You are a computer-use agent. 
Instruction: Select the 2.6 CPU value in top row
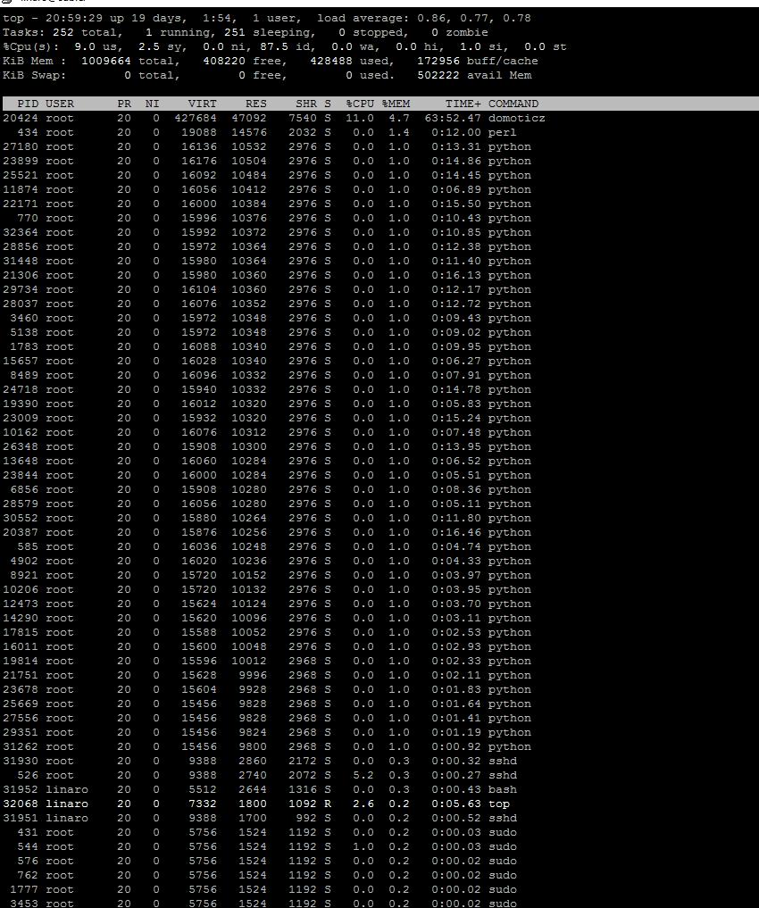(363, 804)
